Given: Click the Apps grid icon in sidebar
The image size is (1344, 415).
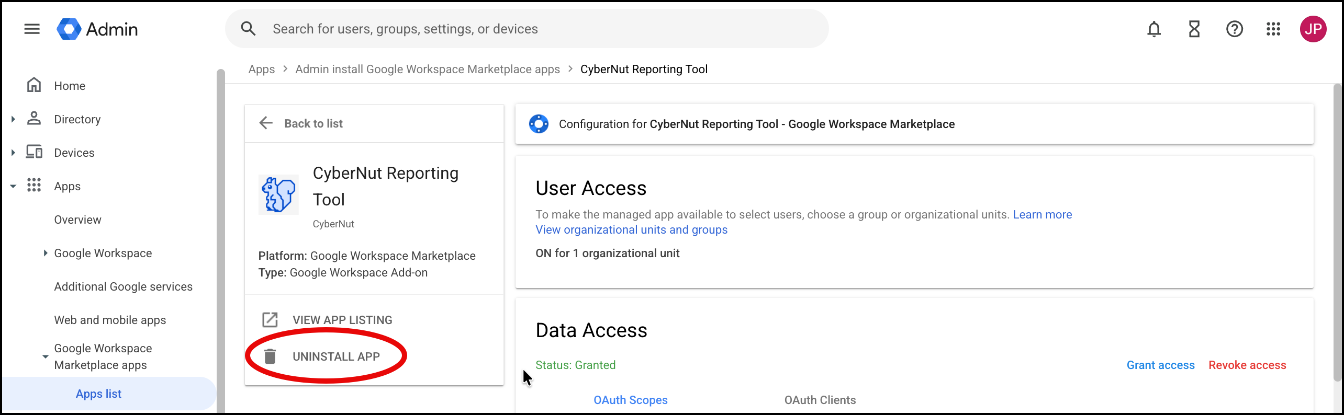Looking at the screenshot, I should point(34,185).
